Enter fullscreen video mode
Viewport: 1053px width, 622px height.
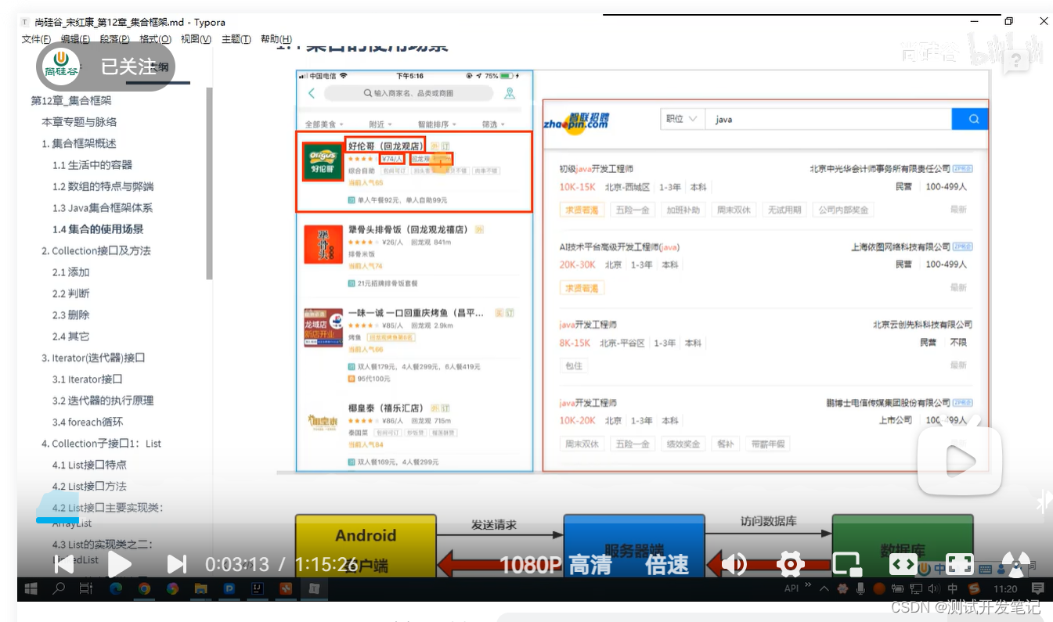[959, 564]
